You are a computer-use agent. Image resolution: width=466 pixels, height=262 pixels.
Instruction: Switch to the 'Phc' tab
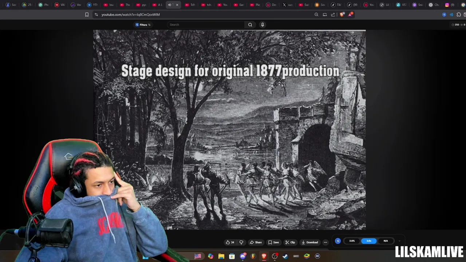pyautogui.click(x=43, y=5)
